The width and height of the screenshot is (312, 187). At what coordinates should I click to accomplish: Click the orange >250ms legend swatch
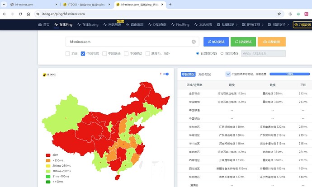coord(48,160)
